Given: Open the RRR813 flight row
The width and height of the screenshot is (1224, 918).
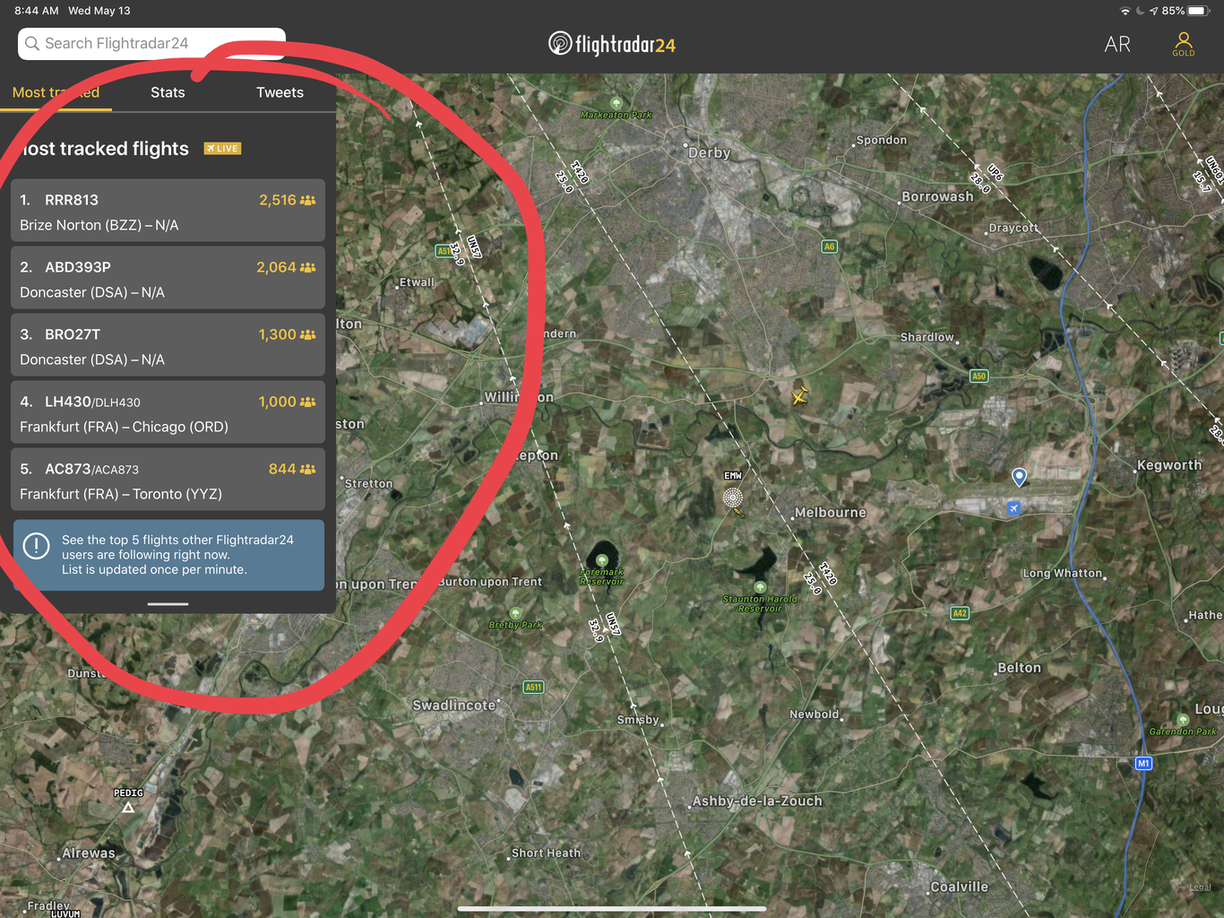Looking at the screenshot, I should pos(168,211).
